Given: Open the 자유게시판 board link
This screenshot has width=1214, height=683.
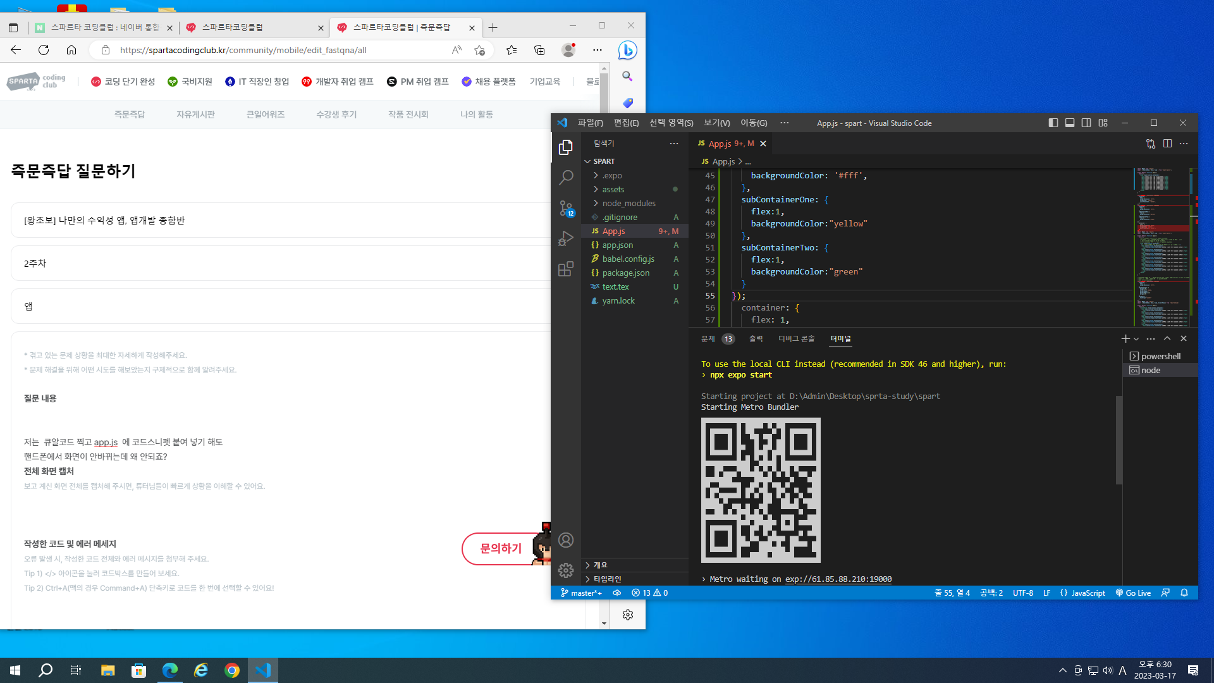Looking at the screenshot, I should tap(195, 114).
